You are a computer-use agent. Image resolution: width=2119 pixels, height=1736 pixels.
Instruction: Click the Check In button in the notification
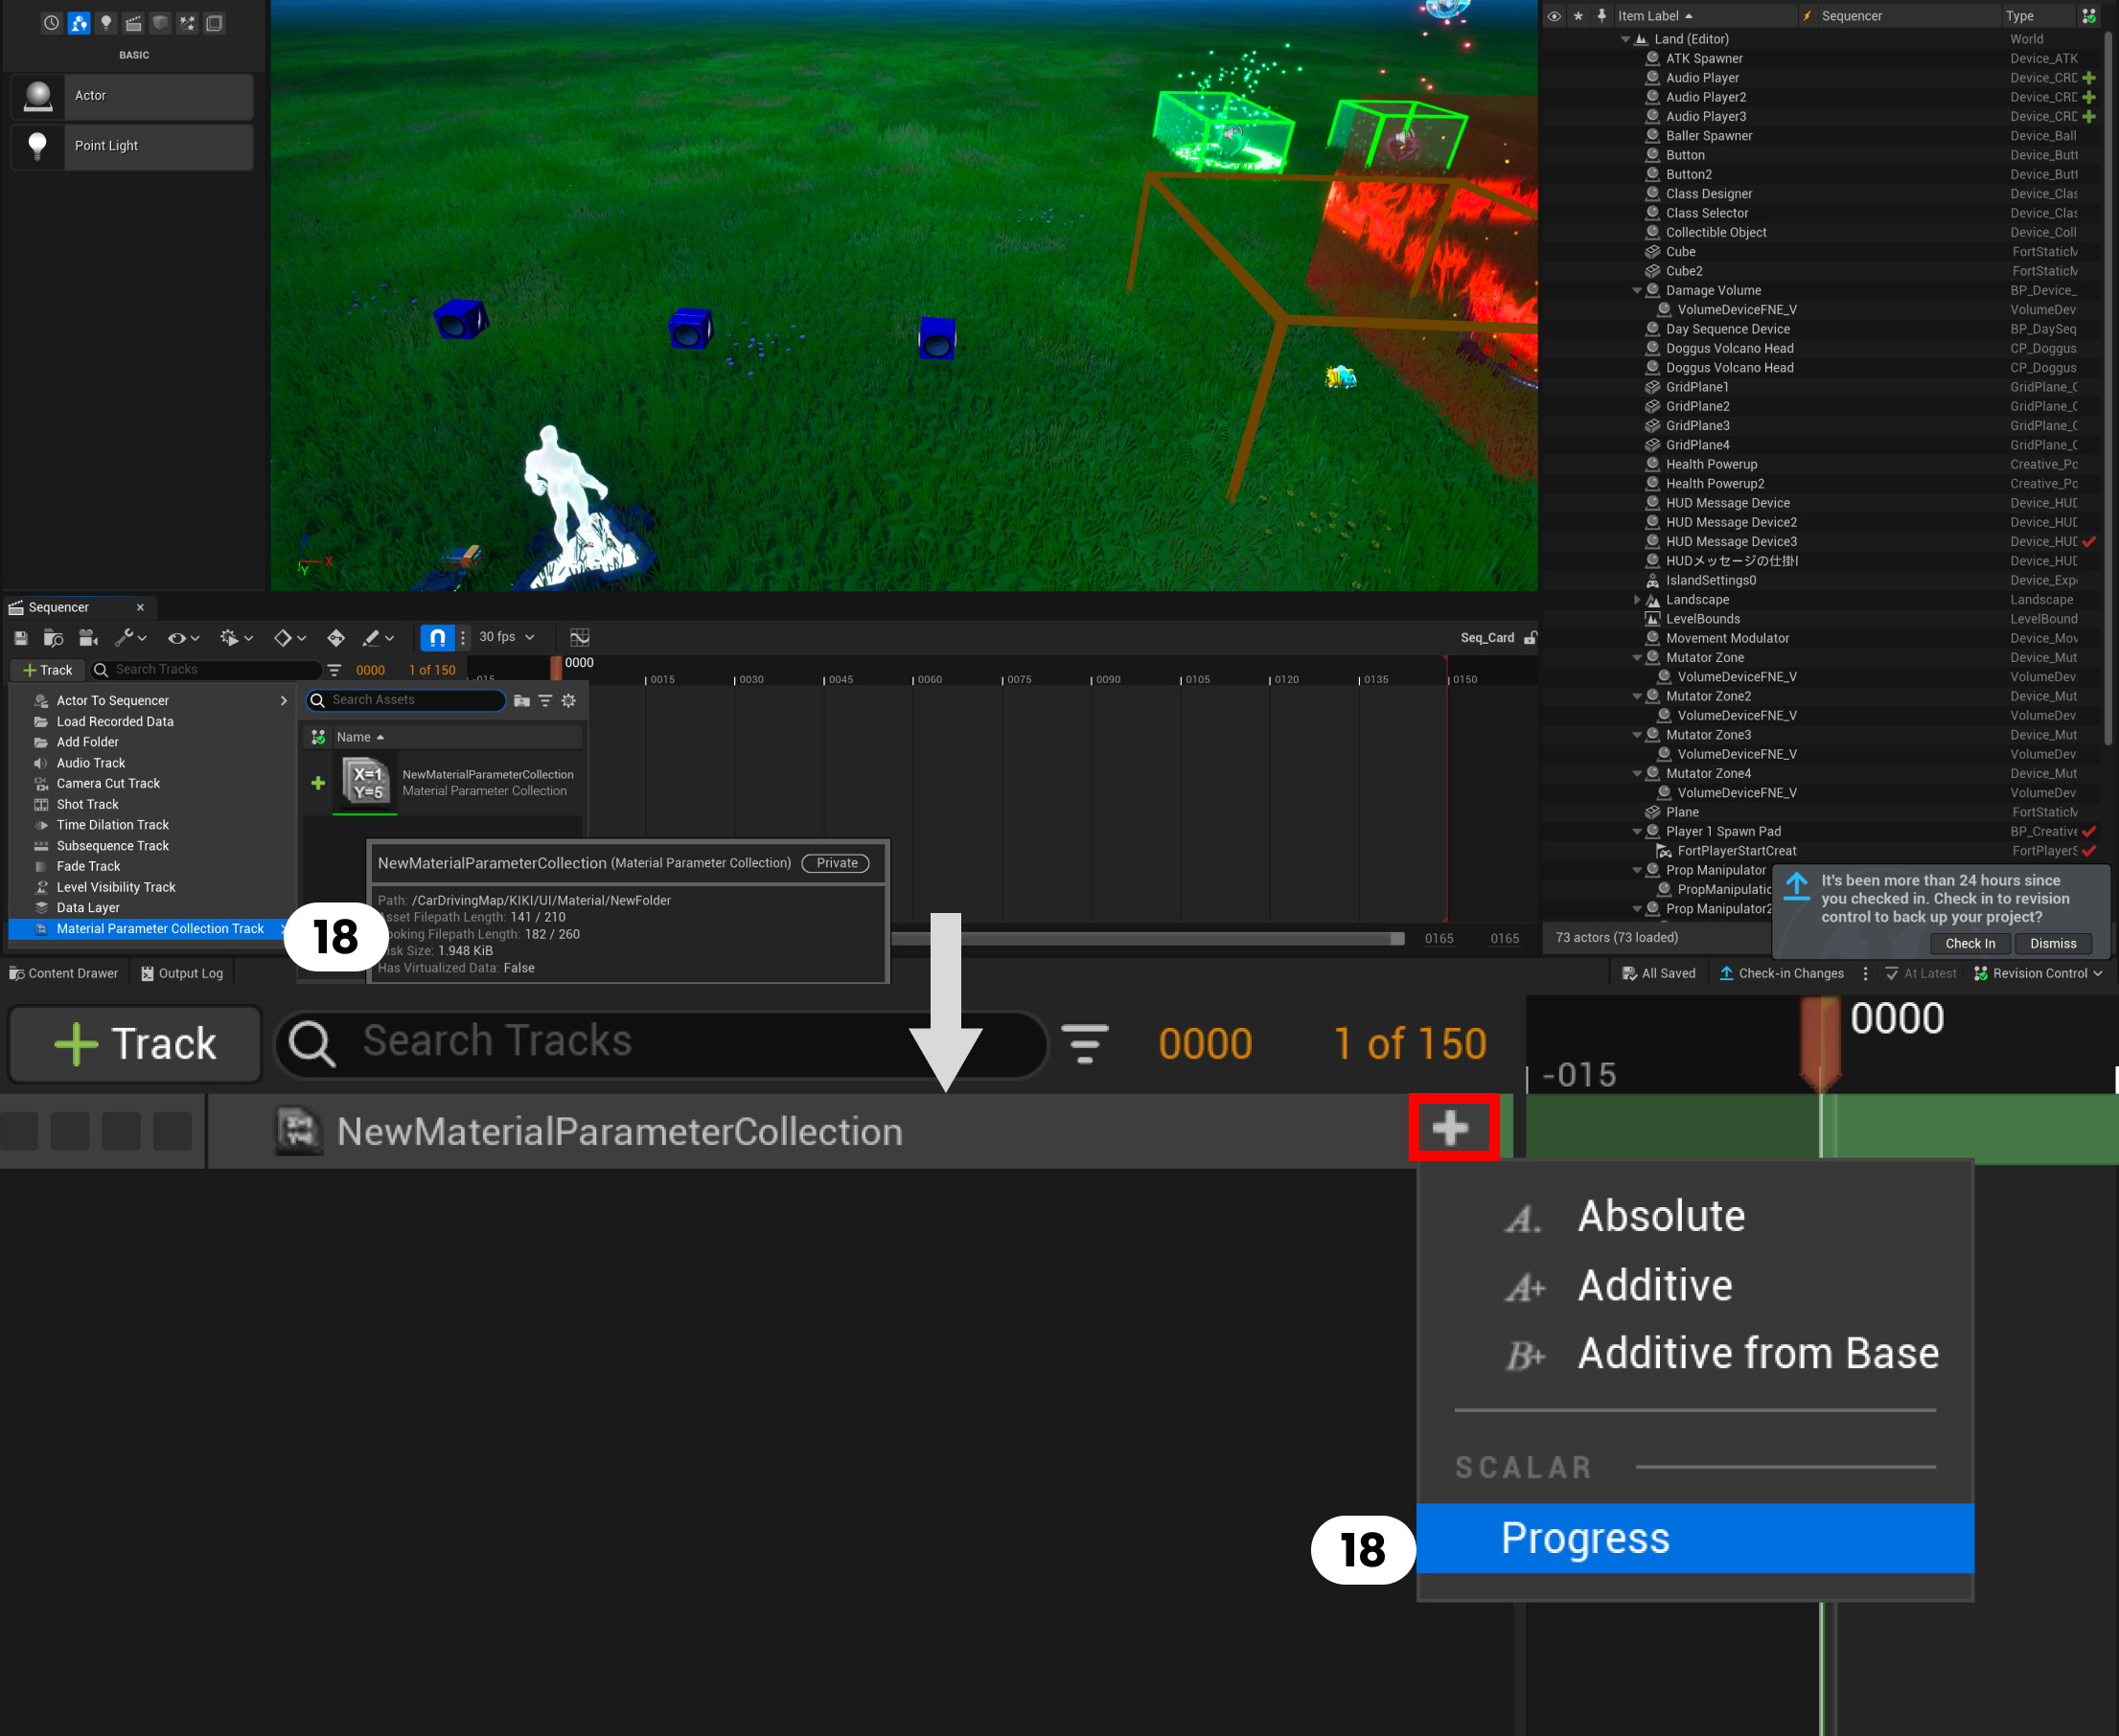pyautogui.click(x=1969, y=943)
